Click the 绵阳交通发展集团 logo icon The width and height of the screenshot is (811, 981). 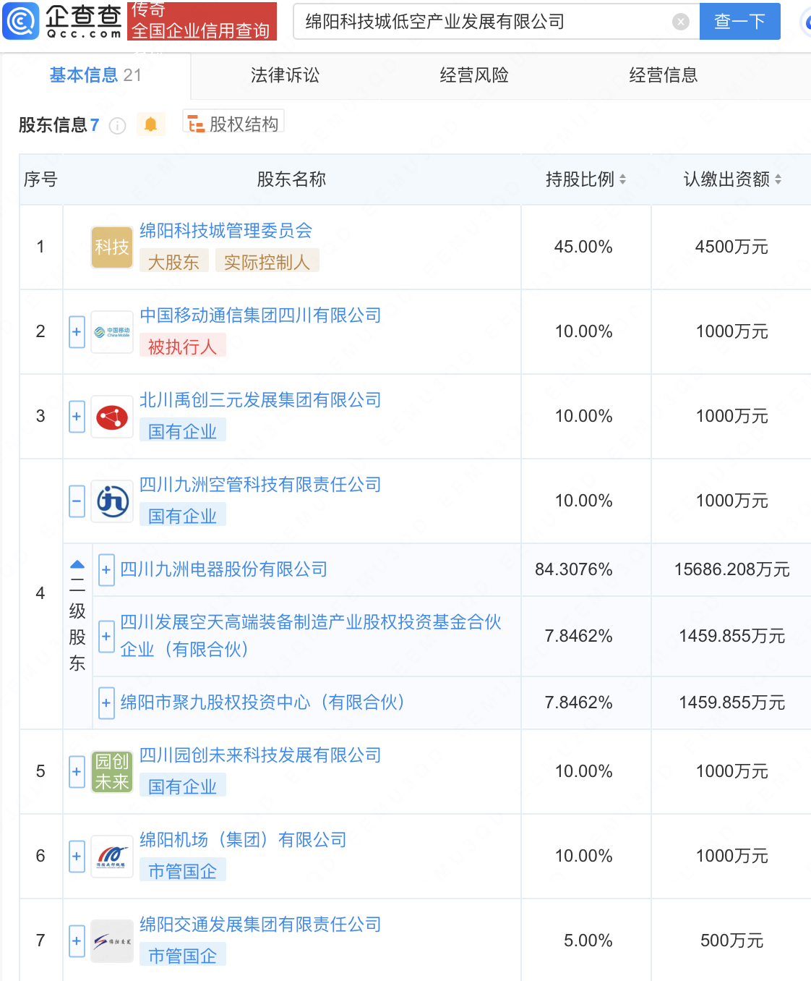(x=112, y=941)
